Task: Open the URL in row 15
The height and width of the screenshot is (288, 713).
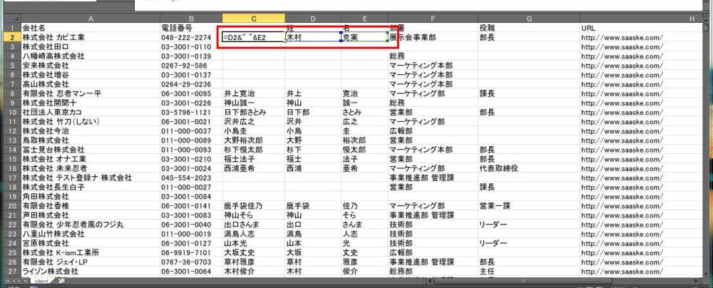Action: [622, 158]
